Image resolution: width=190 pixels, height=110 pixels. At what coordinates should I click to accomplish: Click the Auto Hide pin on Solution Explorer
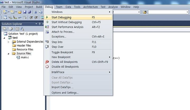40,24
